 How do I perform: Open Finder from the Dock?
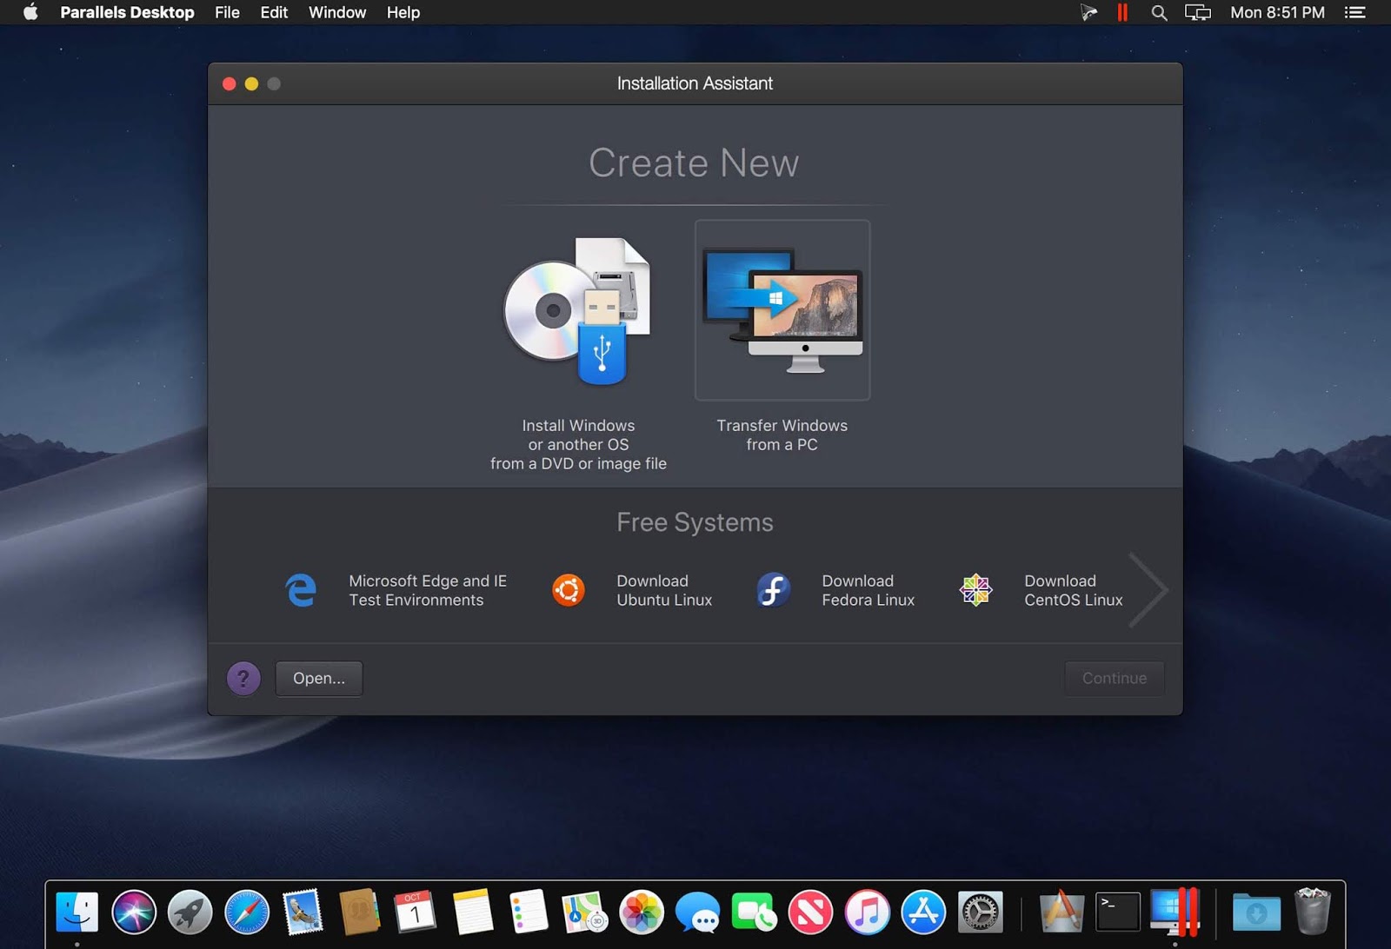coord(77,912)
